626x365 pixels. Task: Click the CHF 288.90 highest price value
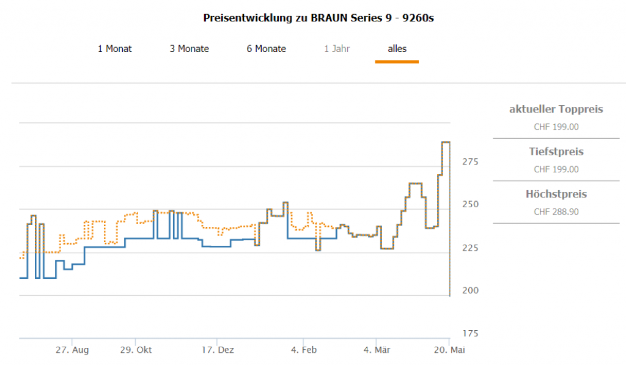tap(556, 212)
